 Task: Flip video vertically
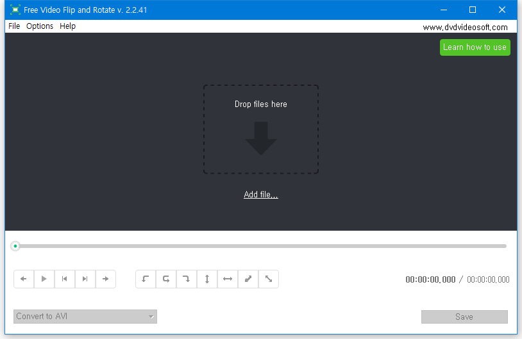(207, 279)
